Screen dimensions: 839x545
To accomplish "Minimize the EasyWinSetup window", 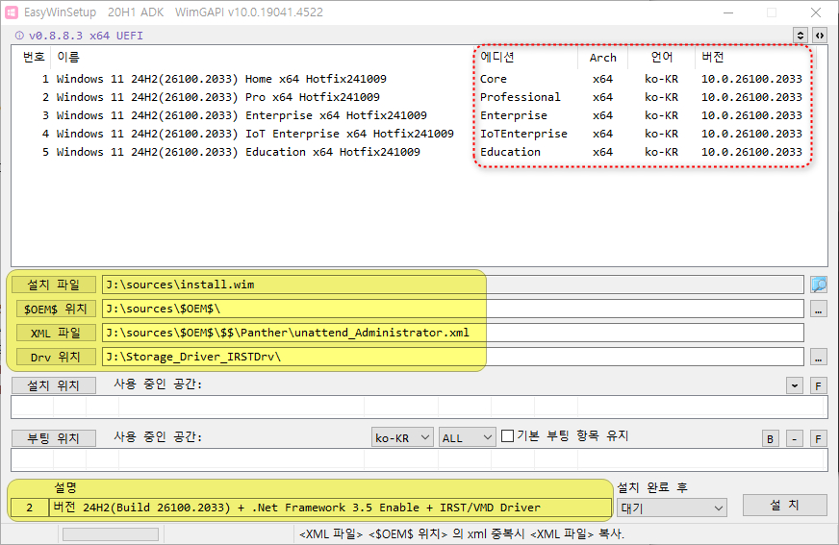I will 728,12.
